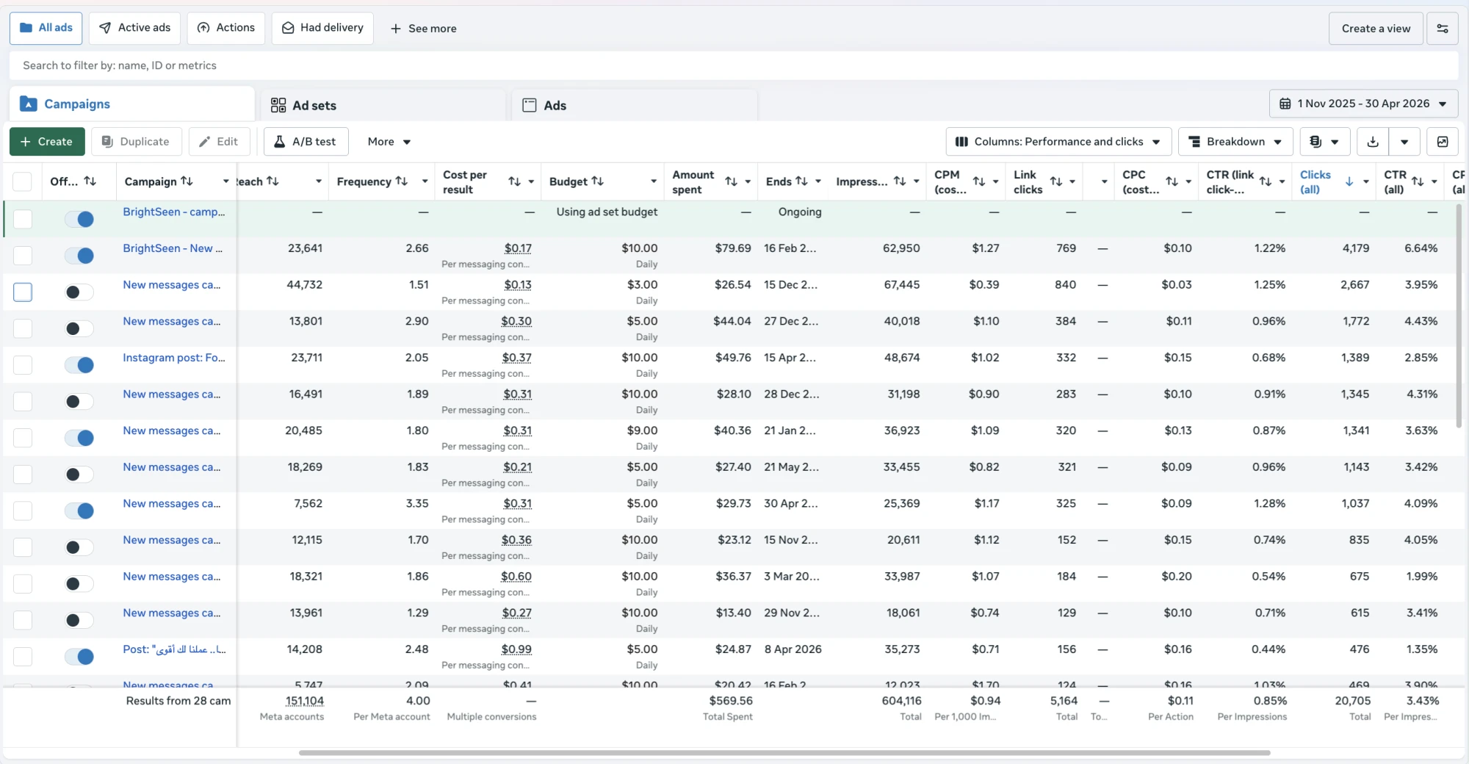This screenshot has width=1469, height=764.
Task: Click the A/B test button
Action: 306,142
